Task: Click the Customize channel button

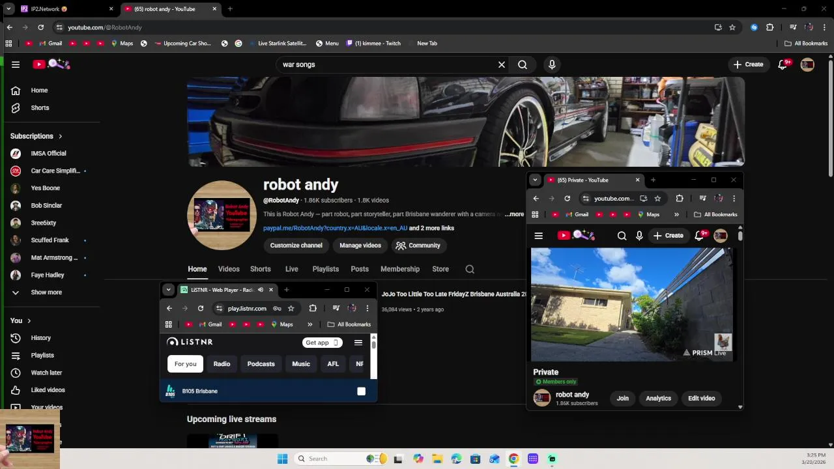Action: [296, 246]
